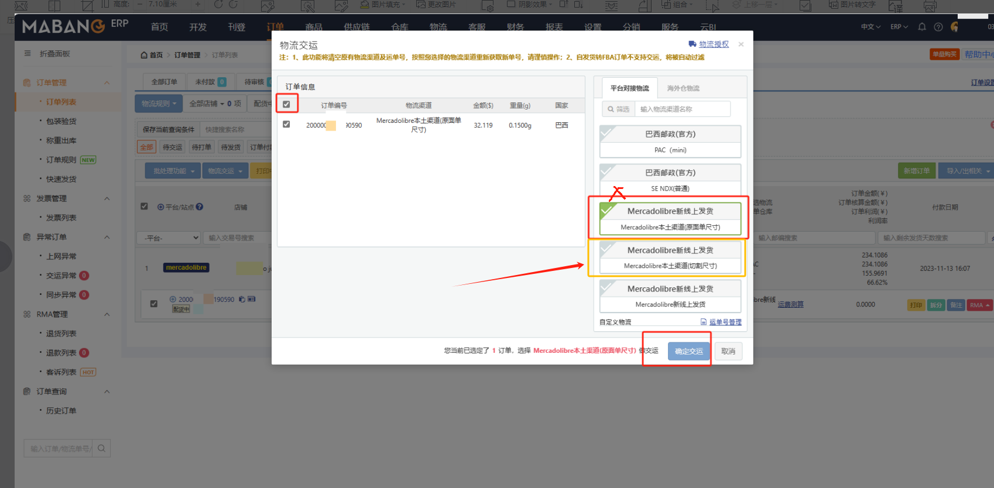Click the home icon in breadcrumb
Screen dimensions: 994x488
pyautogui.click(x=144, y=55)
